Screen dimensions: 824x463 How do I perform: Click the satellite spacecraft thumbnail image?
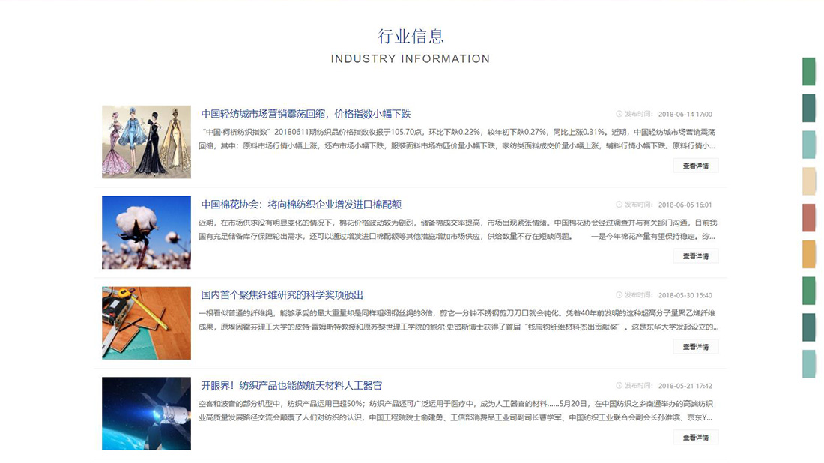coord(147,413)
